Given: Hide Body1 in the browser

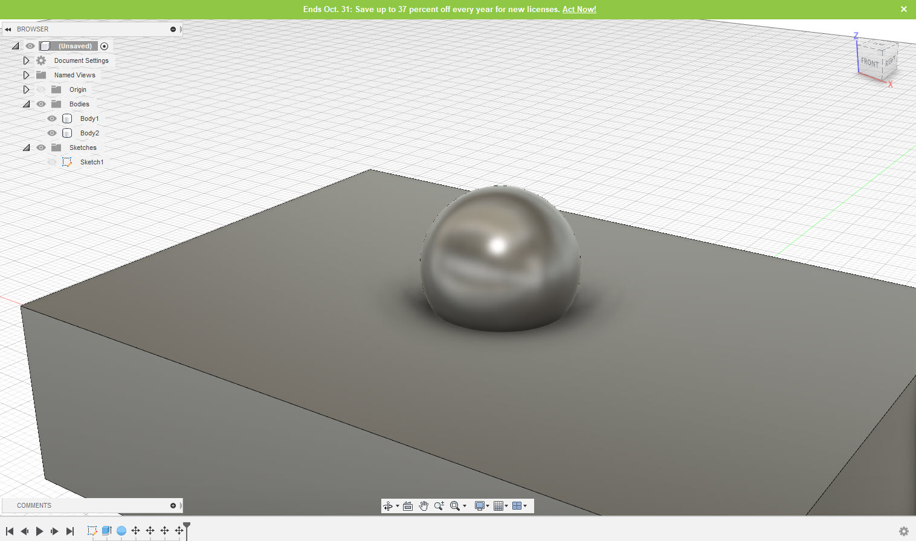Looking at the screenshot, I should tap(51, 118).
